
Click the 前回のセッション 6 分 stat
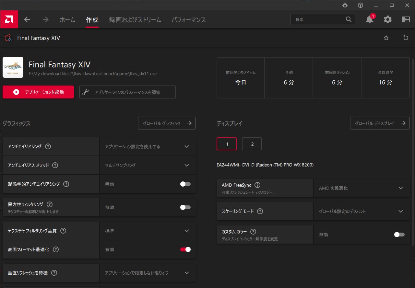pos(337,78)
